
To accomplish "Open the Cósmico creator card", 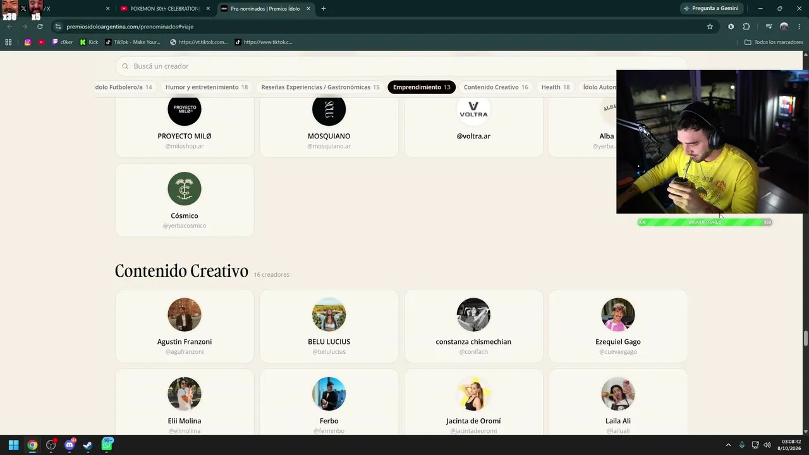I will tap(185, 200).
